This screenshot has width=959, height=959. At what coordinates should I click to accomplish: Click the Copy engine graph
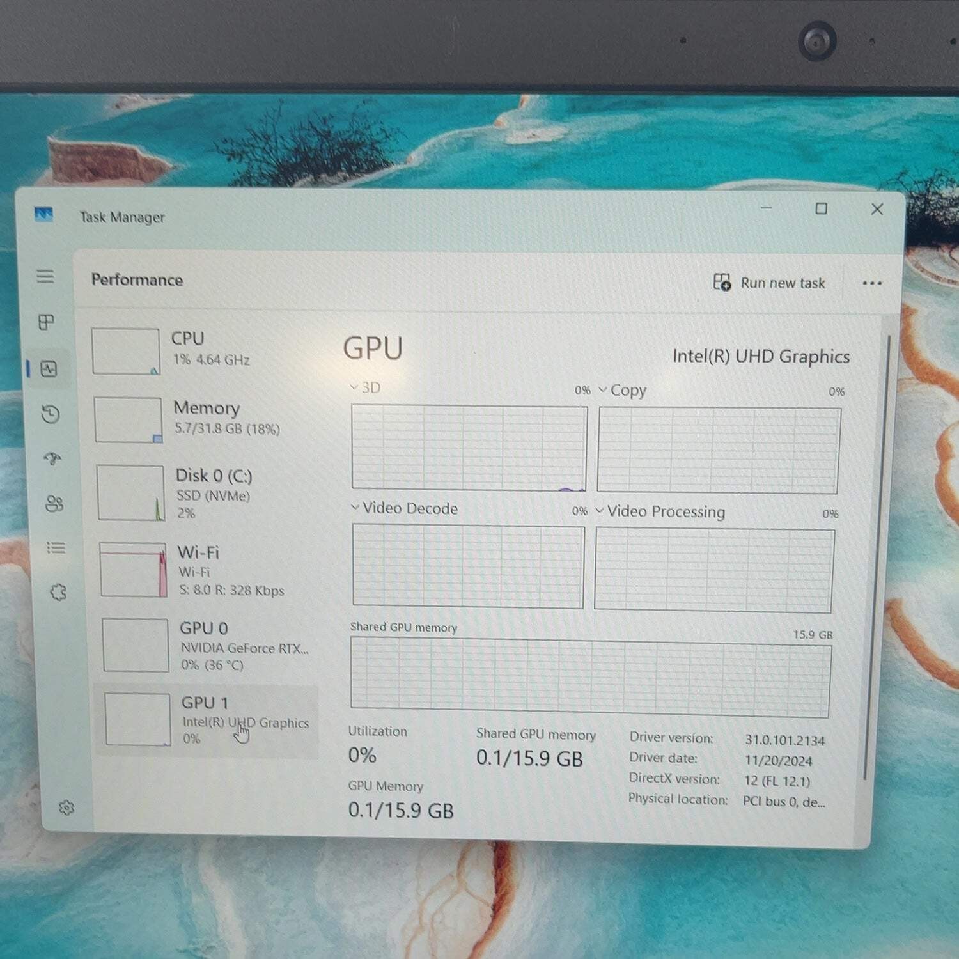[719, 450]
